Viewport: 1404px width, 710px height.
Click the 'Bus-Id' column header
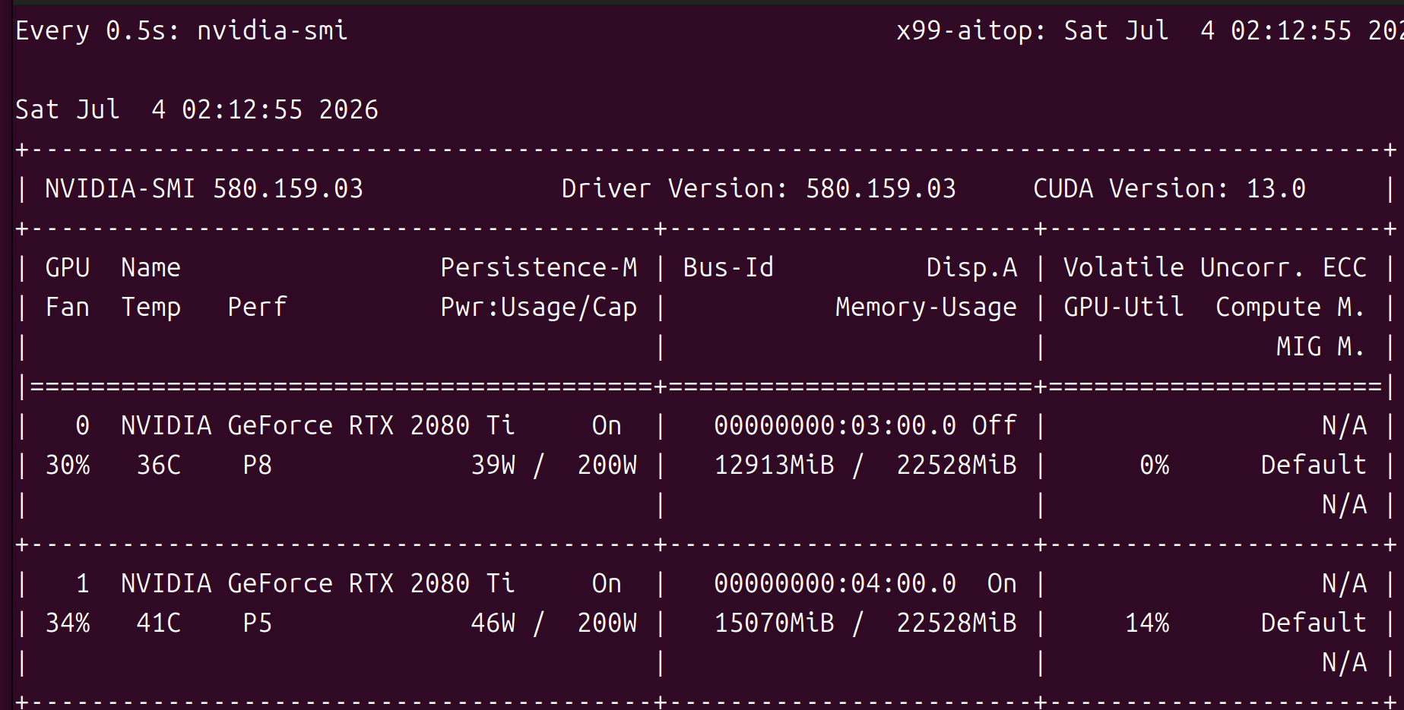(728, 267)
